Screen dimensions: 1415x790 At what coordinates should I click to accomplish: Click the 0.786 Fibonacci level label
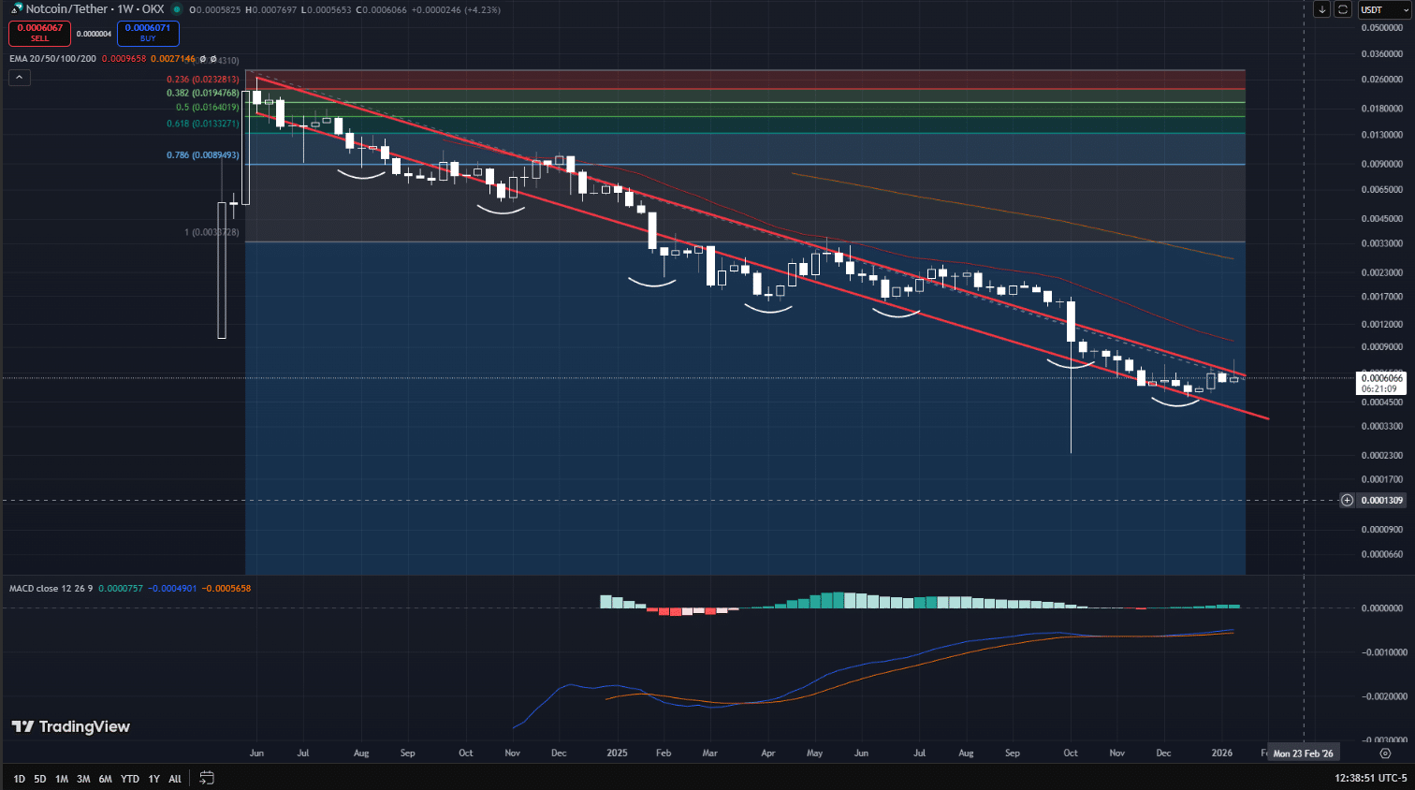pyautogui.click(x=203, y=155)
